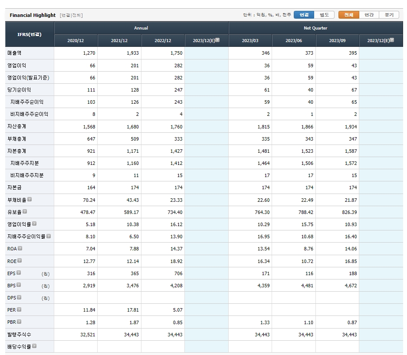Screen dimensions: 407x355
Task: Show ROA definition via help icon
Action: point(20,248)
